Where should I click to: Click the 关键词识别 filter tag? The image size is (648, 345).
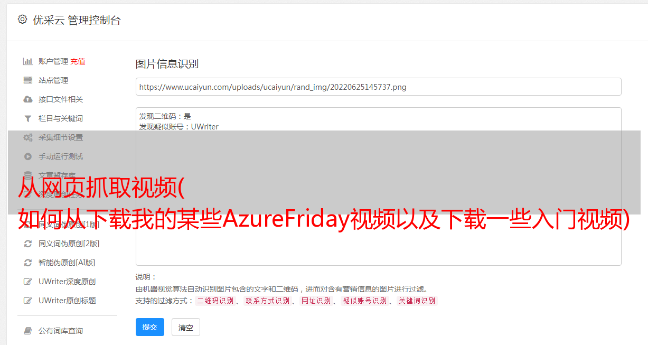click(x=417, y=301)
